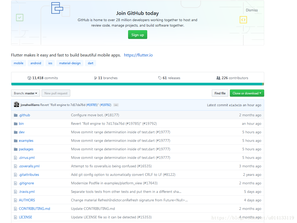Click the contributors people icon
This screenshot has width=297, height=223.
218,78
